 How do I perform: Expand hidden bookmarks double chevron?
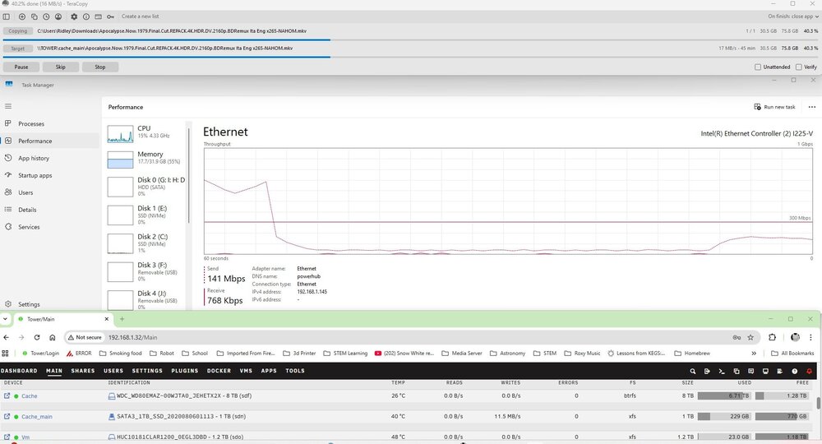point(754,354)
